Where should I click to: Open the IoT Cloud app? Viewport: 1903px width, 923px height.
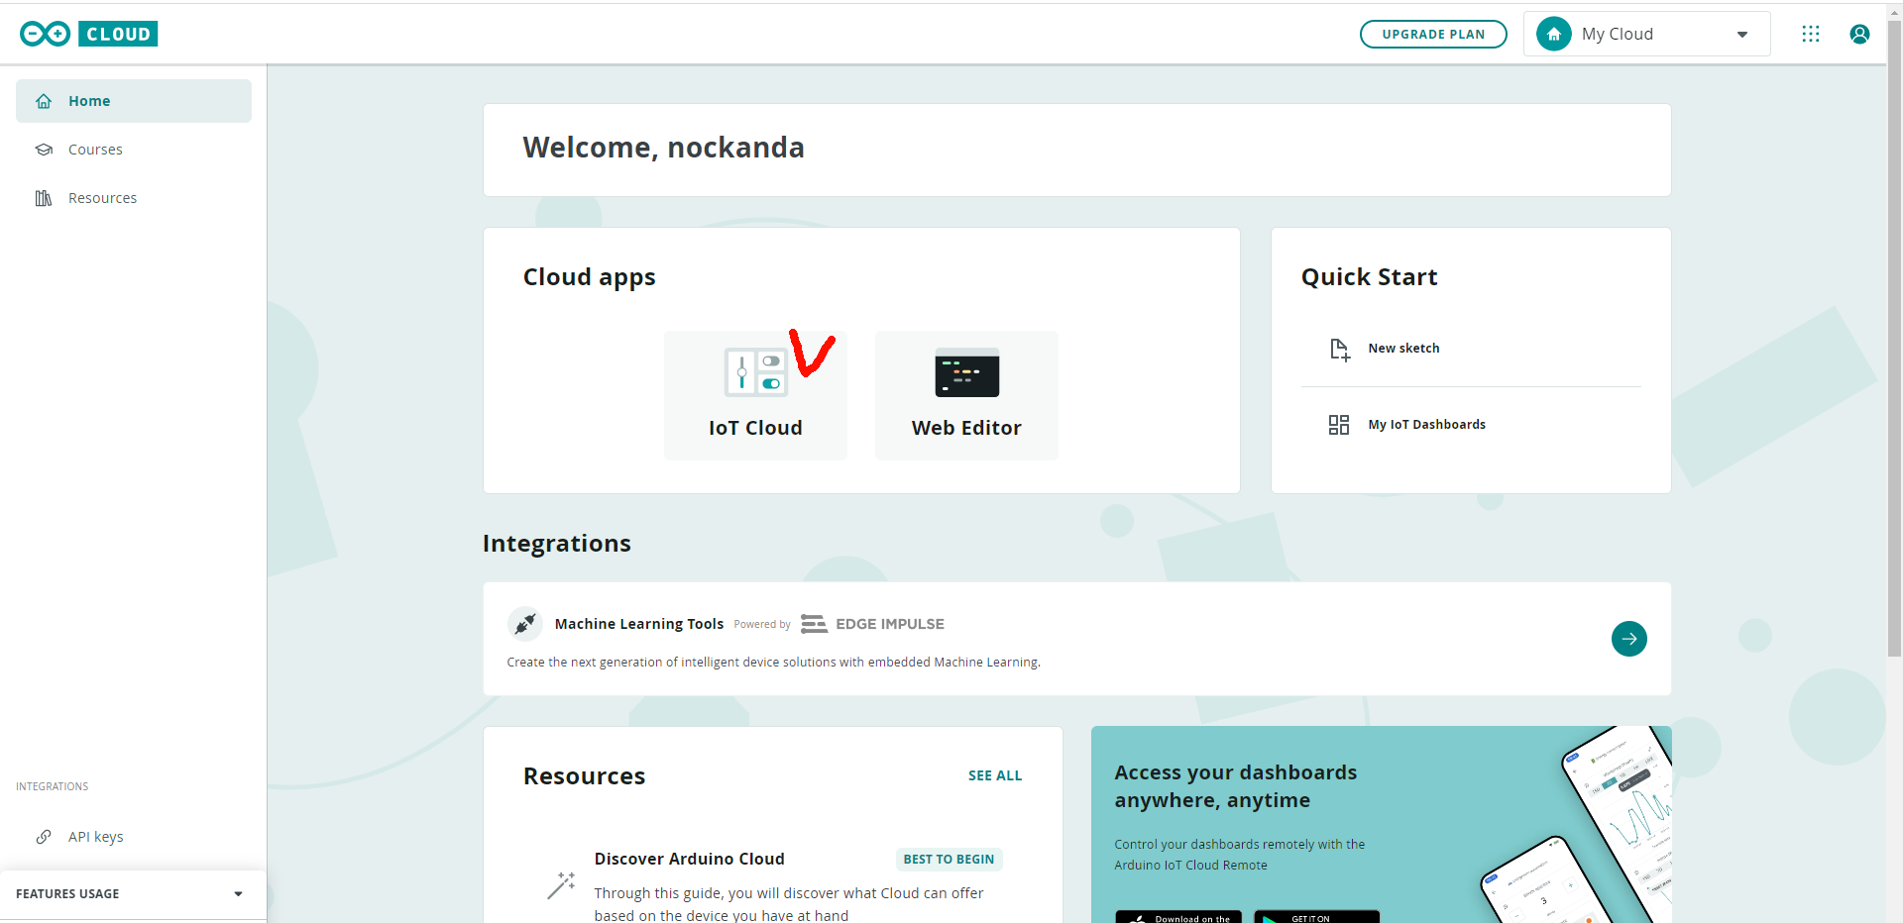pyautogui.click(x=755, y=395)
